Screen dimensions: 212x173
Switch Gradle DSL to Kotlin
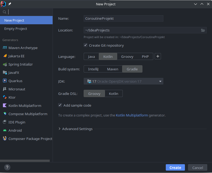pos(113,94)
